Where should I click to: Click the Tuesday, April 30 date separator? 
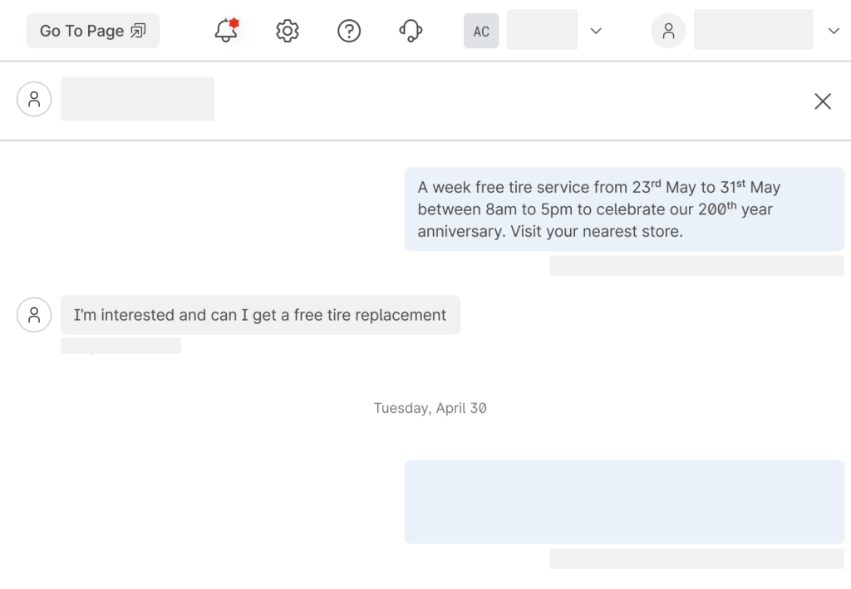(x=430, y=408)
